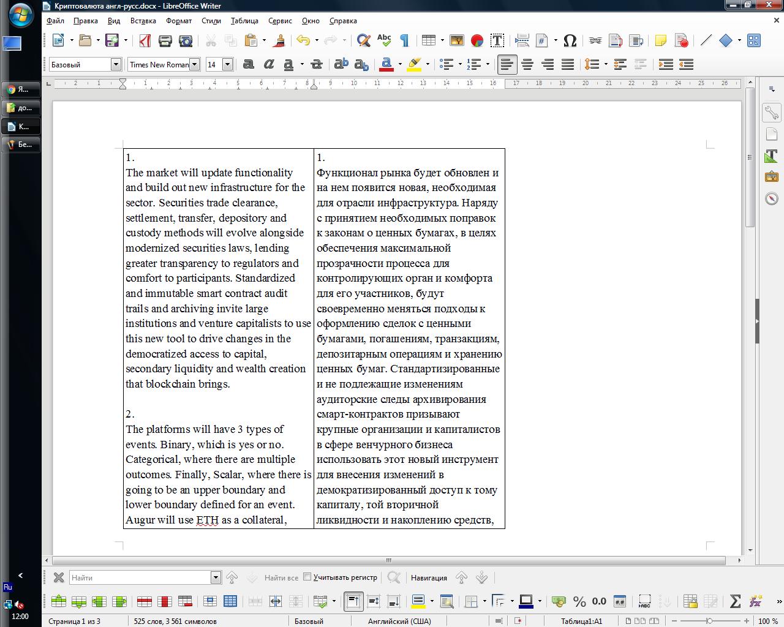This screenshot has height=627, width=784.
Task: Open Print Preview
Action: click(186, 40)
